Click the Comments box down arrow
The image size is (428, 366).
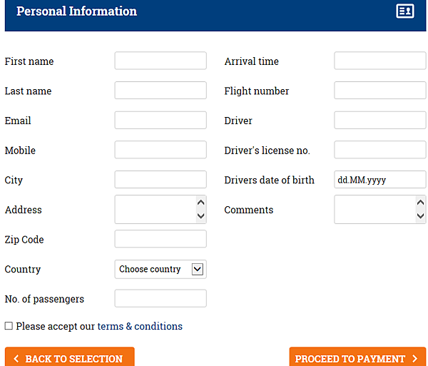click(420, 216)
